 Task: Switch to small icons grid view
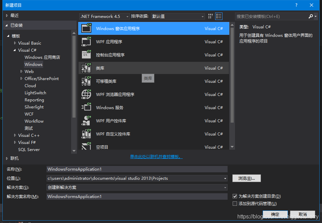(x=210, y=16)
